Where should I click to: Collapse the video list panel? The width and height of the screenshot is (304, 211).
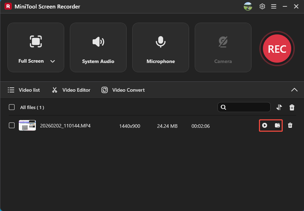point(294,90)
